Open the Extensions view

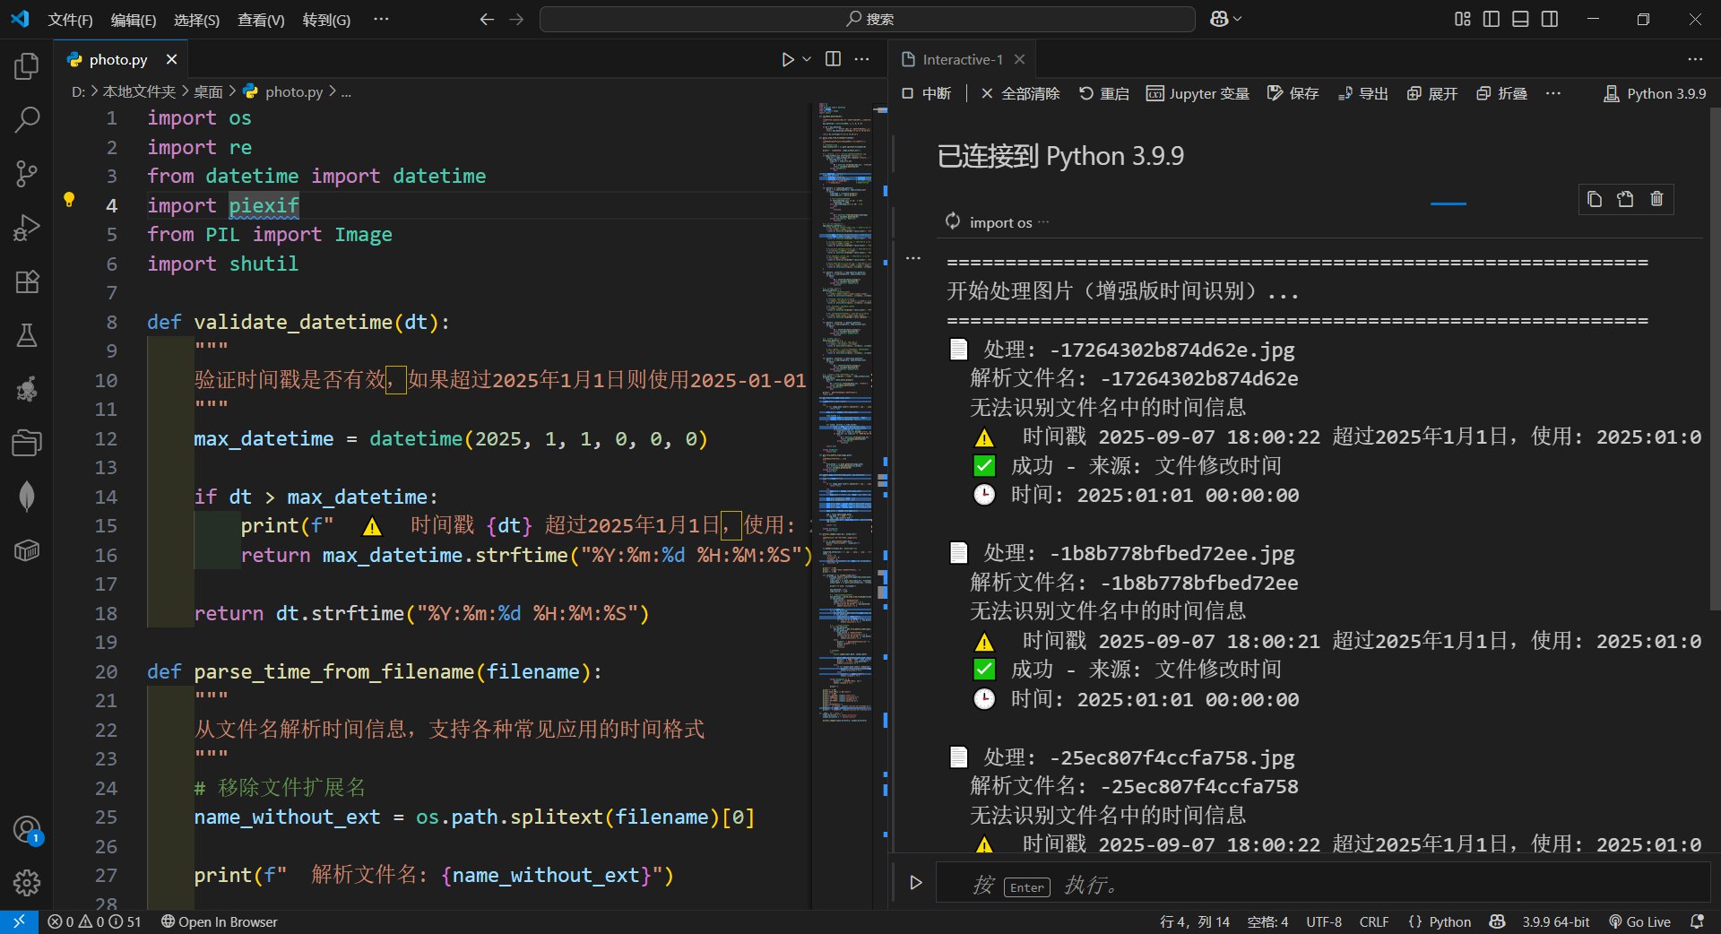(27, 281)
